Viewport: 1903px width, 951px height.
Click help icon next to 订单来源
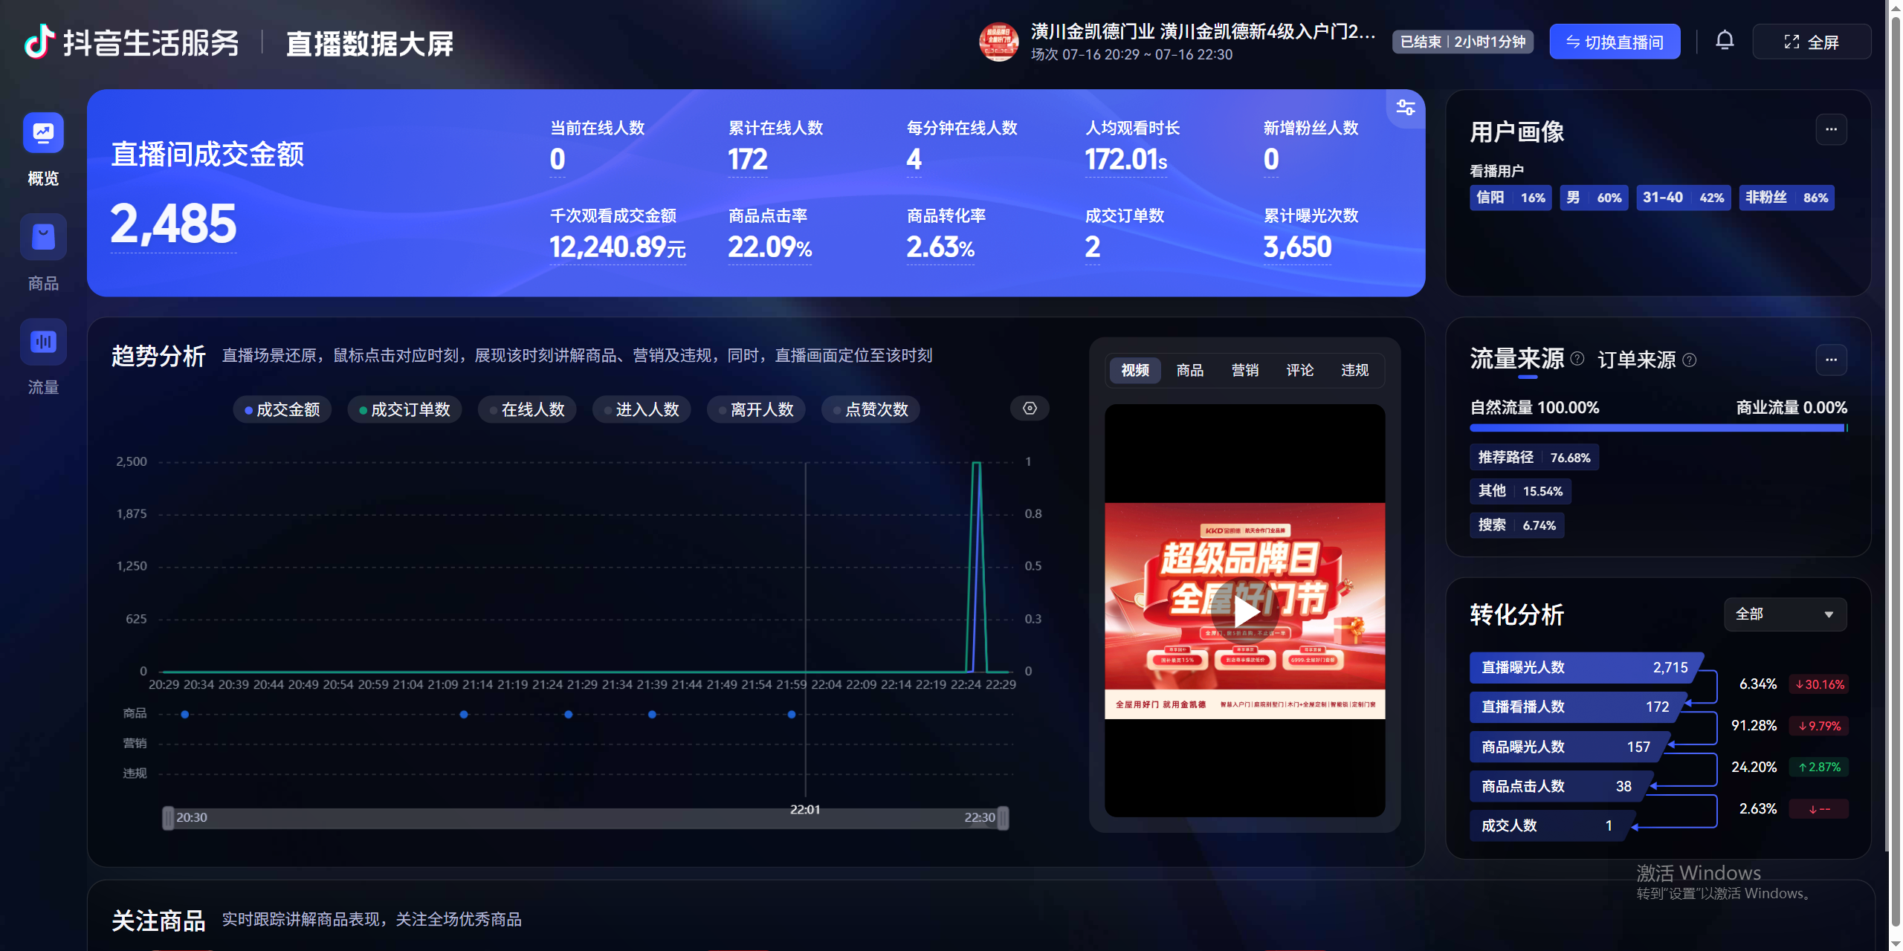point(1689,360)
